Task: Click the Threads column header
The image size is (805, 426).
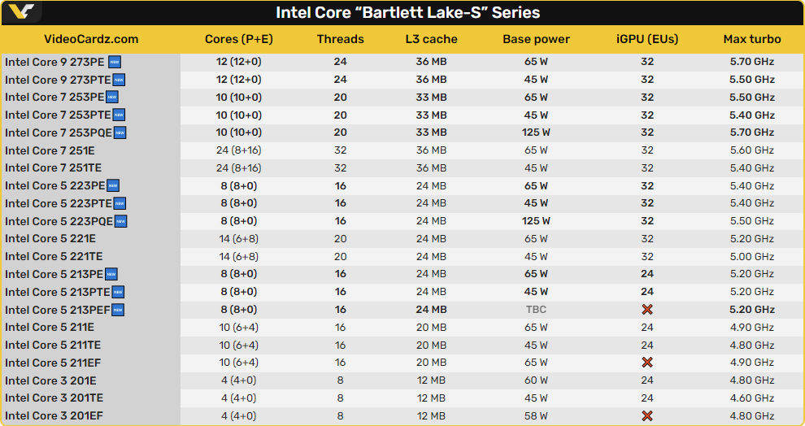Action: (x=340, y=39)
